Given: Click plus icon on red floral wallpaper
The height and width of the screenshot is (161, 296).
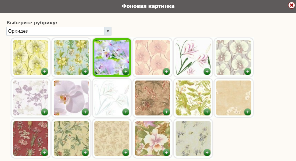Looking at the screenshot, I should [x=45, y=153].
